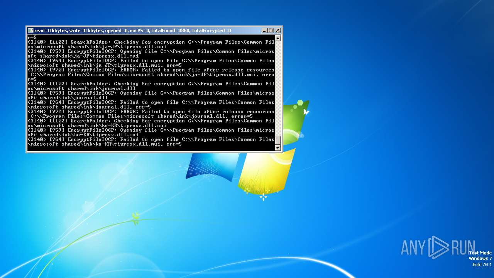This screenshot has width=494, height=278.
Task: Close the console window
Action: 278,31
